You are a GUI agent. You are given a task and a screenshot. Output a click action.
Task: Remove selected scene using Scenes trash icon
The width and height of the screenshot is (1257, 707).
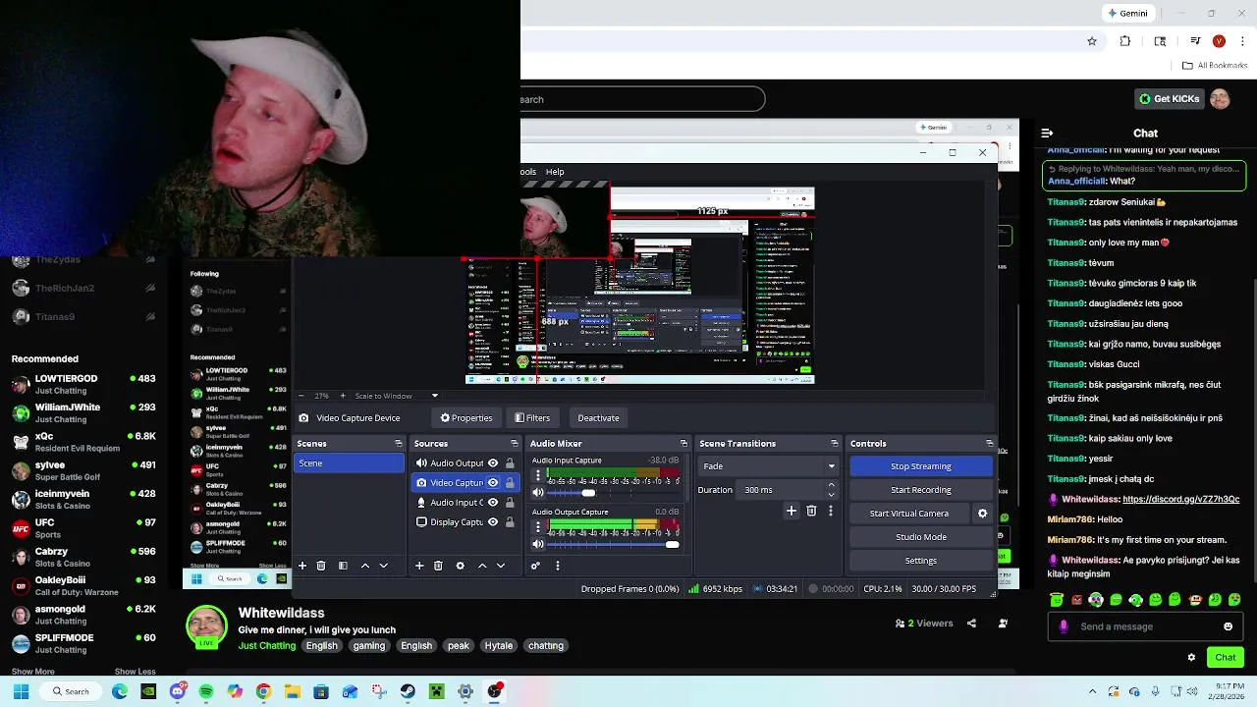[x=321, y=566]
